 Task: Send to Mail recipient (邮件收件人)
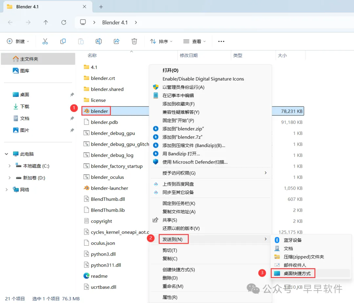[x=295, y=265]
